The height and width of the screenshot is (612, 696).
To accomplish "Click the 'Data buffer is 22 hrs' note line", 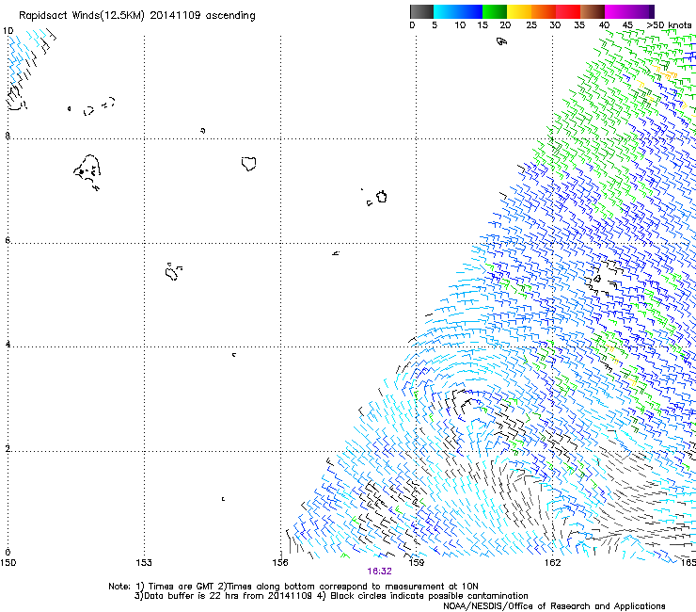I will point(331,596).
